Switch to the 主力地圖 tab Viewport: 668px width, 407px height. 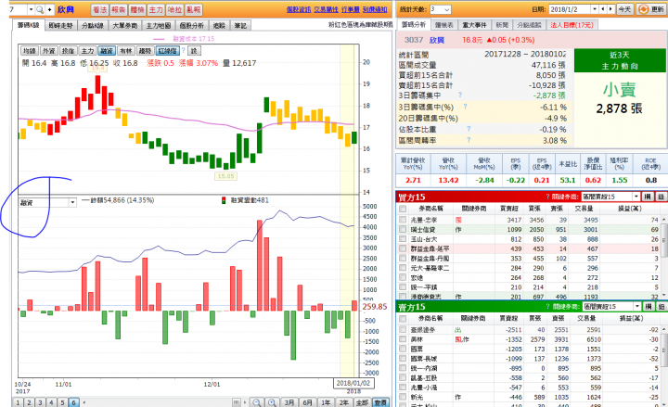[159, 26]
